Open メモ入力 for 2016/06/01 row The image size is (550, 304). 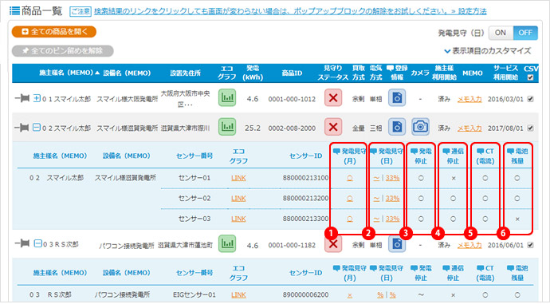point(469,245)
